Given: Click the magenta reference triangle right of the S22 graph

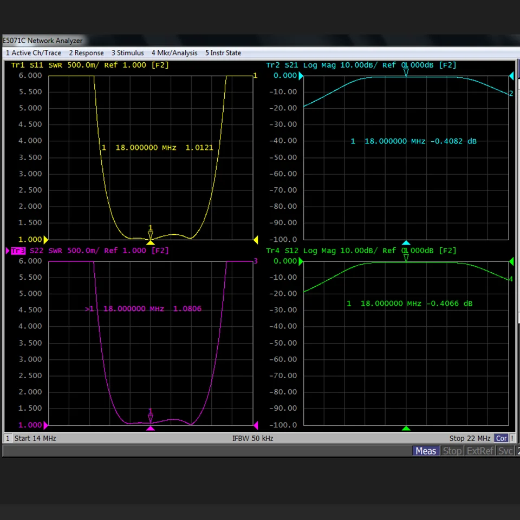Looking at the screenshot, I should point(256,425).
